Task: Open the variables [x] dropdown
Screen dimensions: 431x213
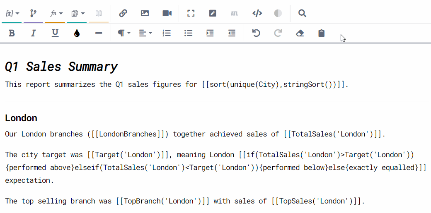Action: point(12,13)
